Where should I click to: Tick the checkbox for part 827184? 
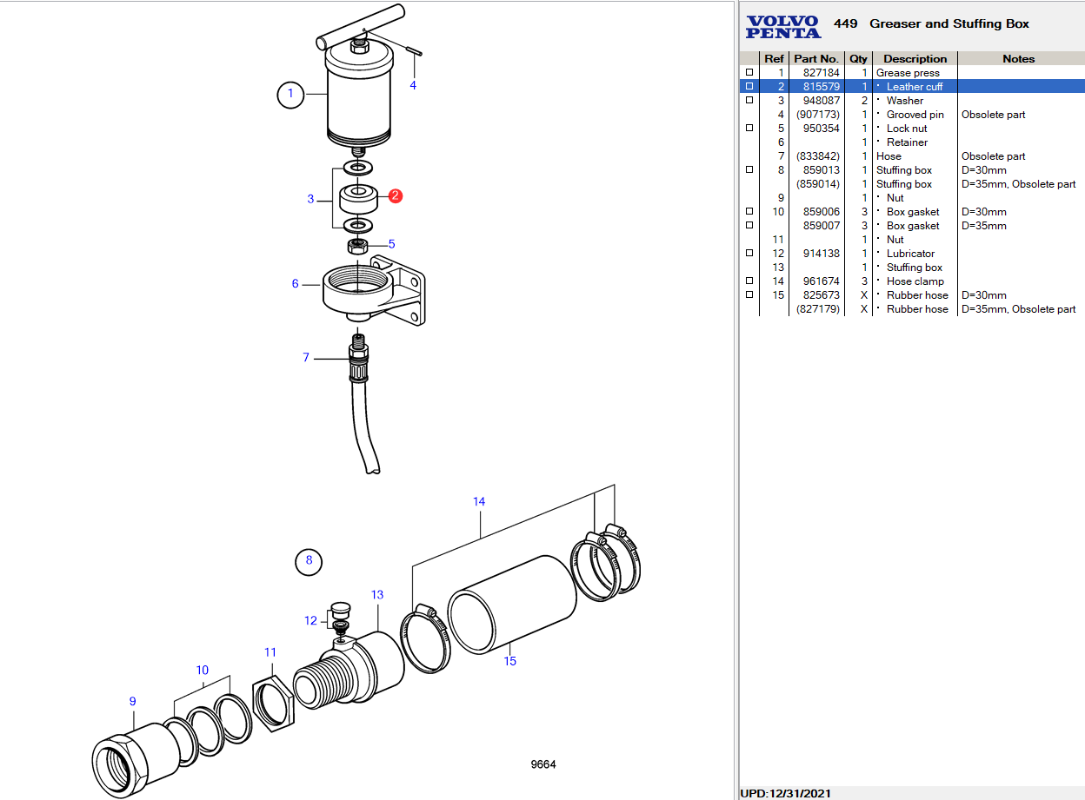coord(749,73)
